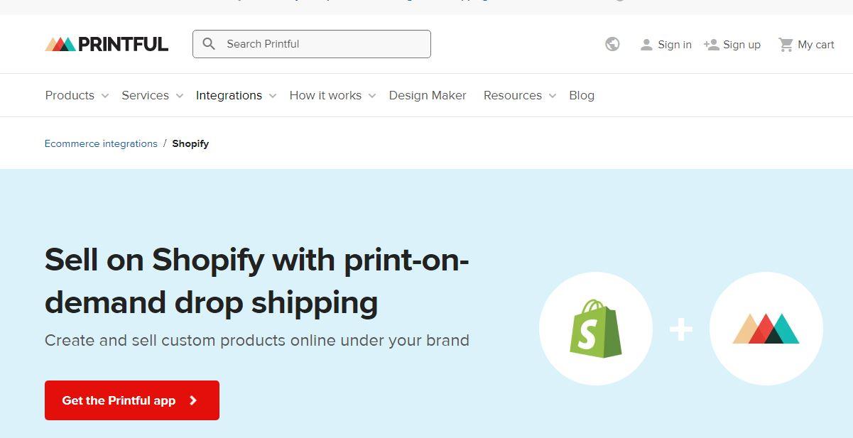Click Get the Printful app button

[x=132, y=400]
